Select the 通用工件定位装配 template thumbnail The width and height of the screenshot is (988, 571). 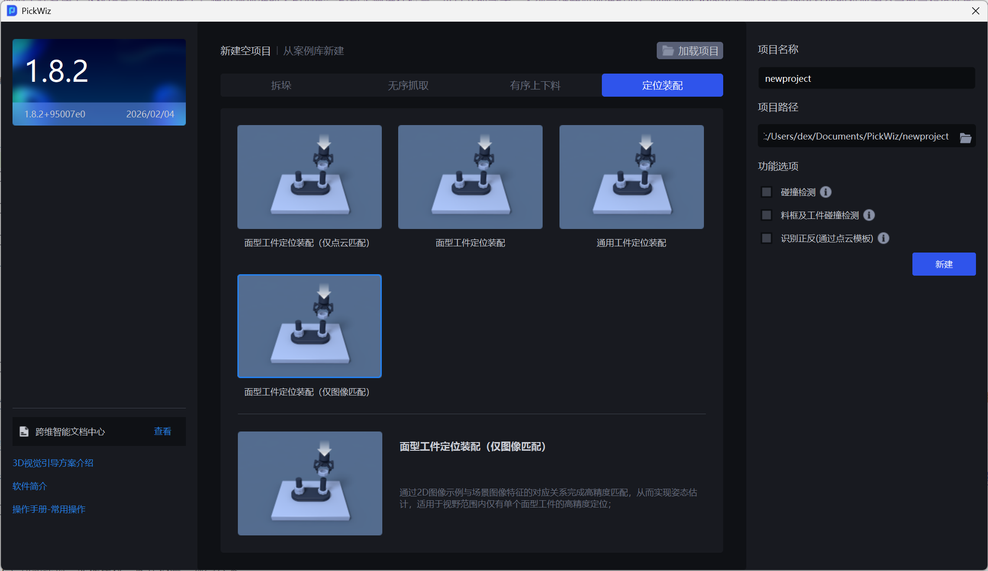[631, 177]
